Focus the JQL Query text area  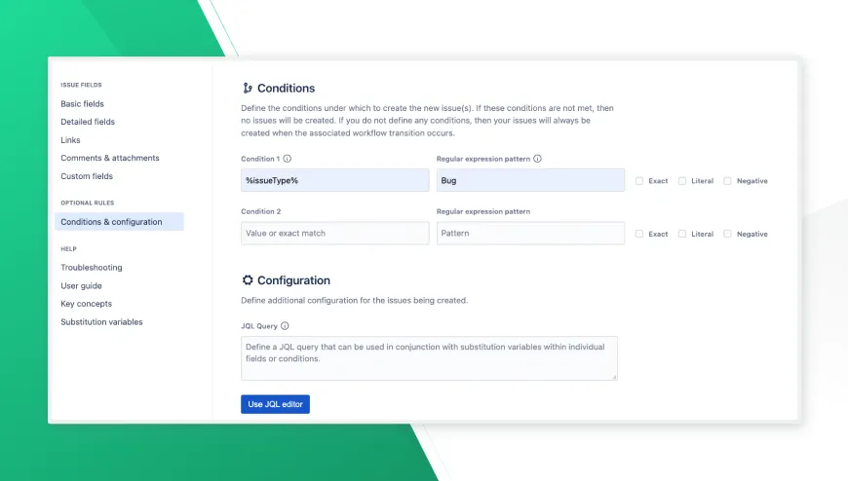[x=429, y=358]
